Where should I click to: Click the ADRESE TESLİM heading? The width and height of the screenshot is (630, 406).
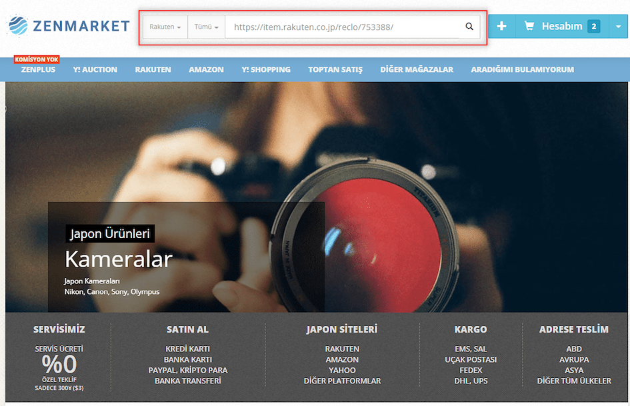pyautogui.click(x=574, y=329)
